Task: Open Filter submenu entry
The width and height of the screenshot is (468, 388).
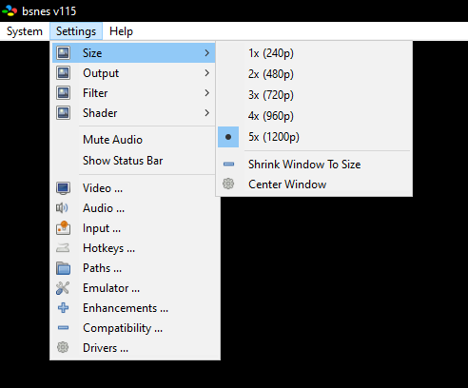Action: coord(133,93)
